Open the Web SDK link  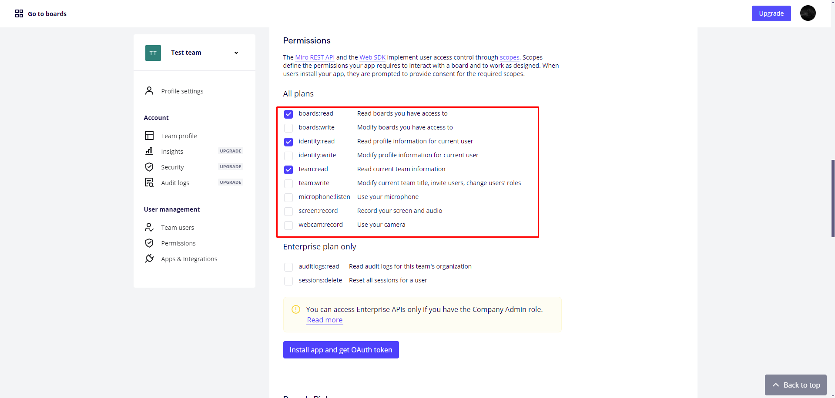click(x=372, y=57)
